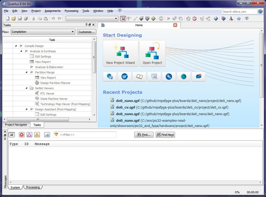Click the shopping cart icon on Home
Image resolution: width=266 pixels, height=197 pixels.
[x=125, y=76]
